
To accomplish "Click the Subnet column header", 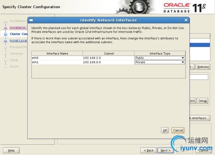I will click(x=108, y=53).
